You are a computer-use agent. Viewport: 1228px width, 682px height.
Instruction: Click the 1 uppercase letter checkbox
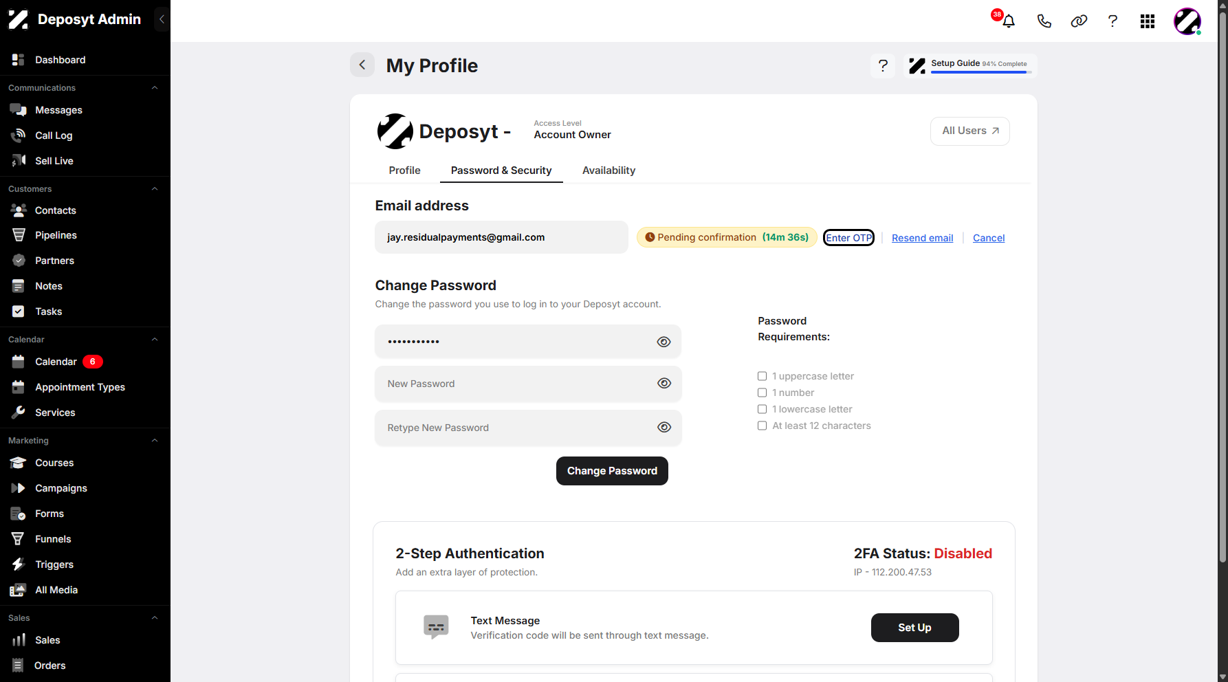(x=762, y=376)
